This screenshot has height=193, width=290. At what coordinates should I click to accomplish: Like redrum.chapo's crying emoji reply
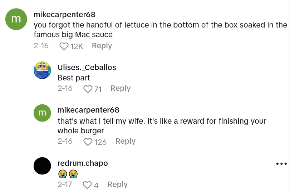pyautogui.click(x=87, y=185)
